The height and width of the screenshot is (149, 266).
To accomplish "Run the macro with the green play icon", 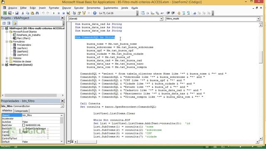I will pos(54,13).
